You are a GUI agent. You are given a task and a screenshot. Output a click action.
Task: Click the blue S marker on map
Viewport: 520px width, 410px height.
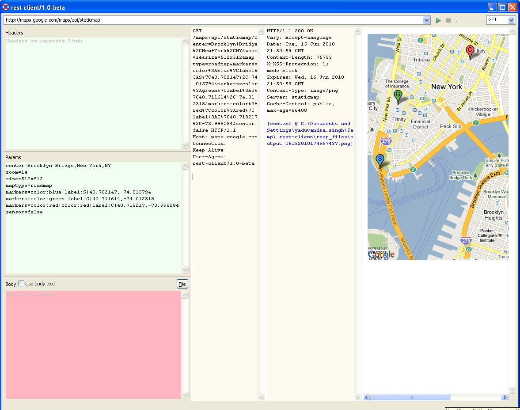click(x=380, y=161)
